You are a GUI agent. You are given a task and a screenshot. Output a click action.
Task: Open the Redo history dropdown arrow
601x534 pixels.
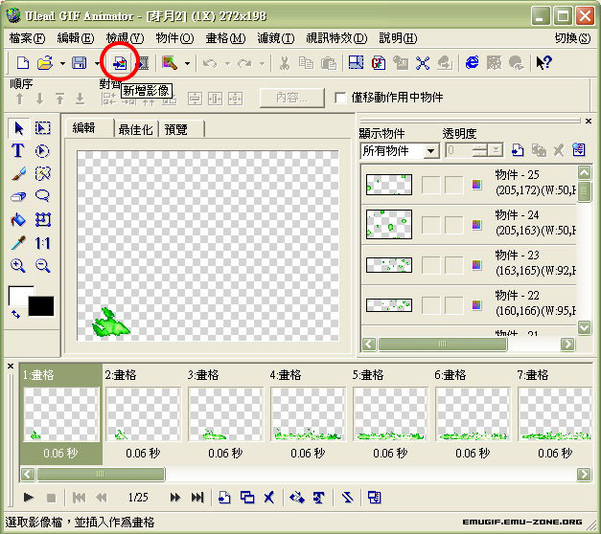(x=263, y=63)
